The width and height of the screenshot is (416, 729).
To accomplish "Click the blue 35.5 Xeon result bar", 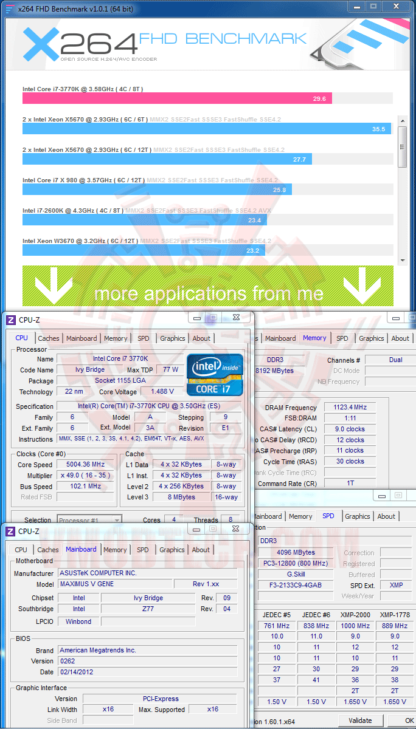I will [x=207, y=129].
